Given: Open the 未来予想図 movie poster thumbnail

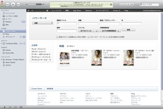Looking at the screenshot, I should click(x=64, y=58).
